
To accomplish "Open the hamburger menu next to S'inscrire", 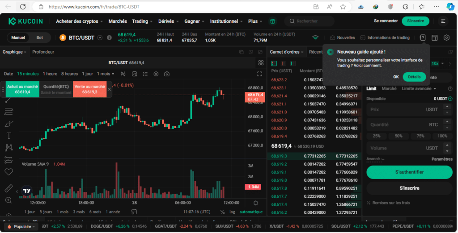I will (443, 21).
